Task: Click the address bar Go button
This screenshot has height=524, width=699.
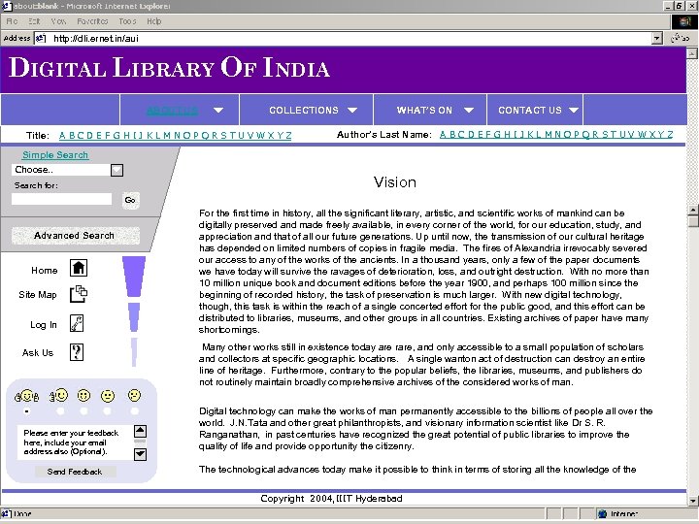Action: coord(681,38)
